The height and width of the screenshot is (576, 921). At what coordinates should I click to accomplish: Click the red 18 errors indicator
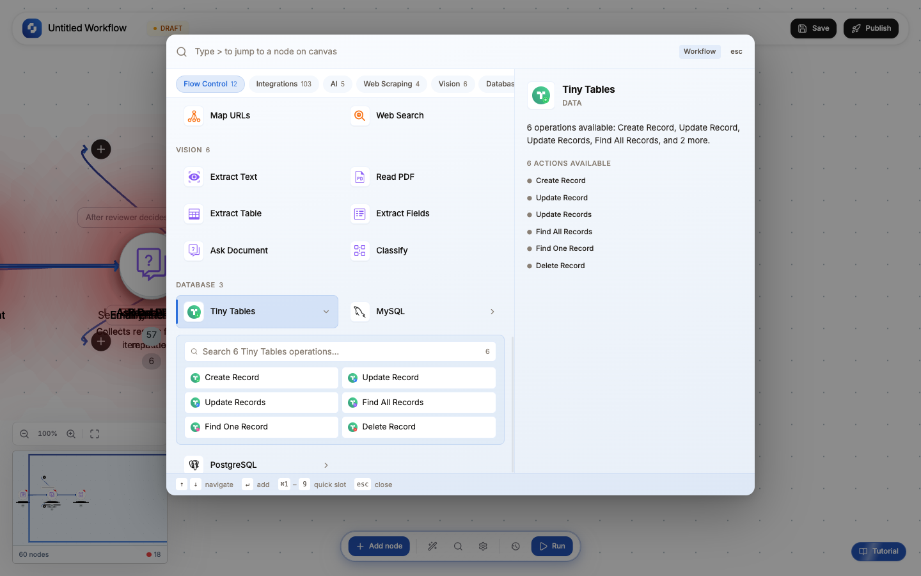[x=153, y=555]
